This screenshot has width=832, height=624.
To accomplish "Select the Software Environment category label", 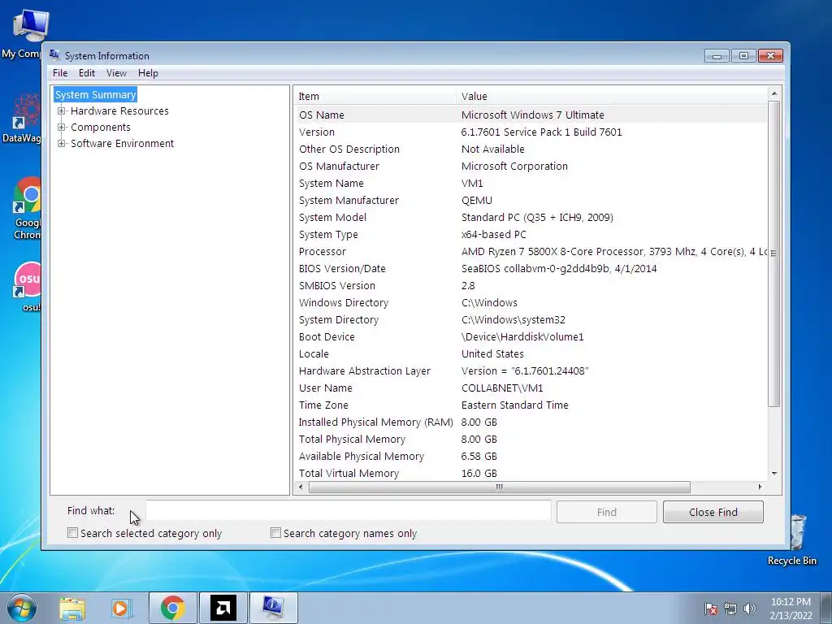I will coord(122,143).
